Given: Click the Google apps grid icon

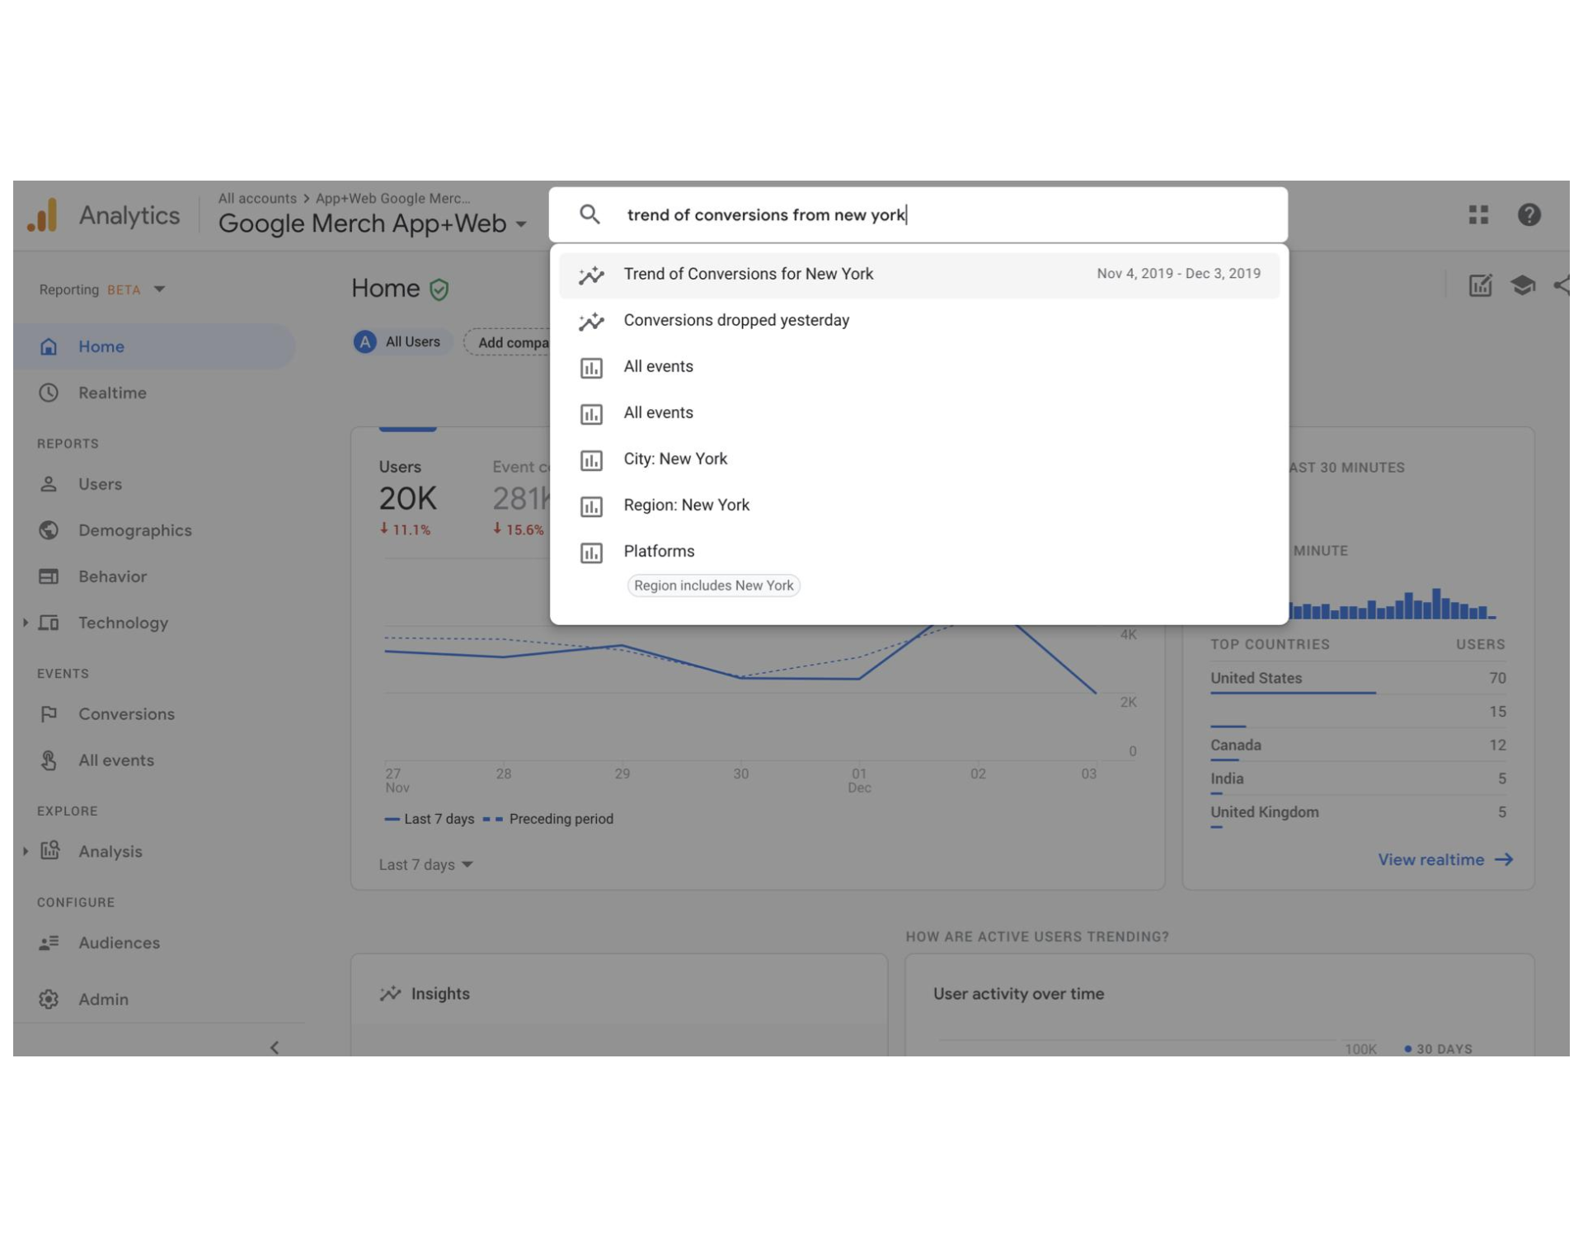Looking at the screenshot, I should 1478,215.
